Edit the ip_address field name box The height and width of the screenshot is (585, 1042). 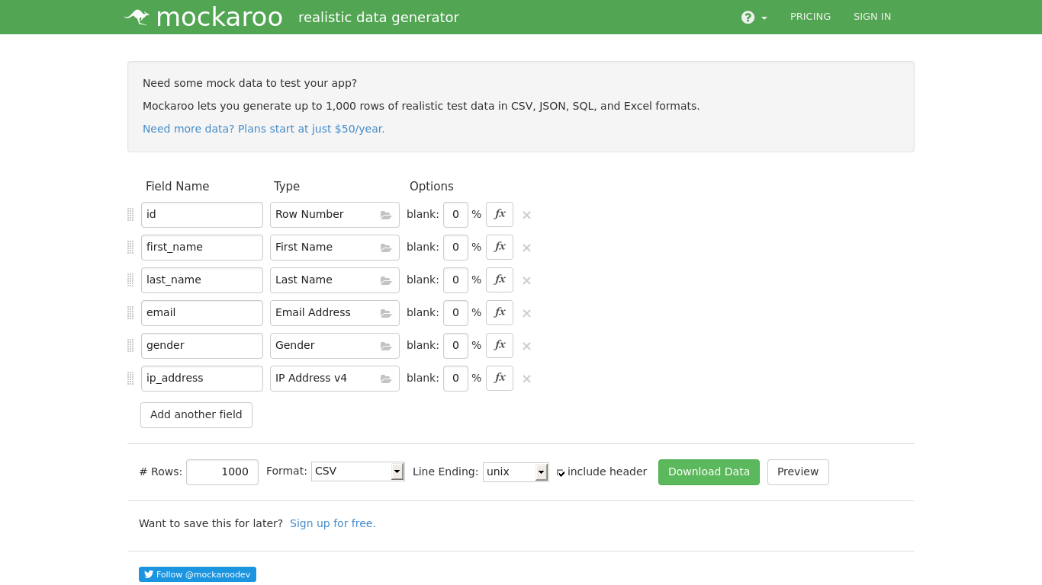[202, 379]
